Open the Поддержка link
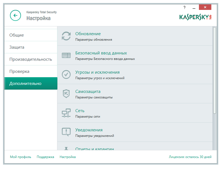The width and height of the screenshot is (221, 169). pos(45,157)
